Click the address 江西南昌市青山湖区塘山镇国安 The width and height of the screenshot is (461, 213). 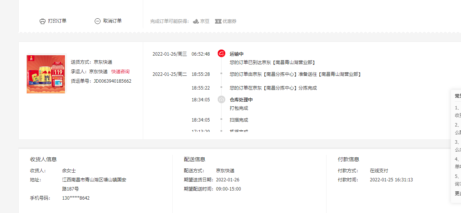[94, 180]
